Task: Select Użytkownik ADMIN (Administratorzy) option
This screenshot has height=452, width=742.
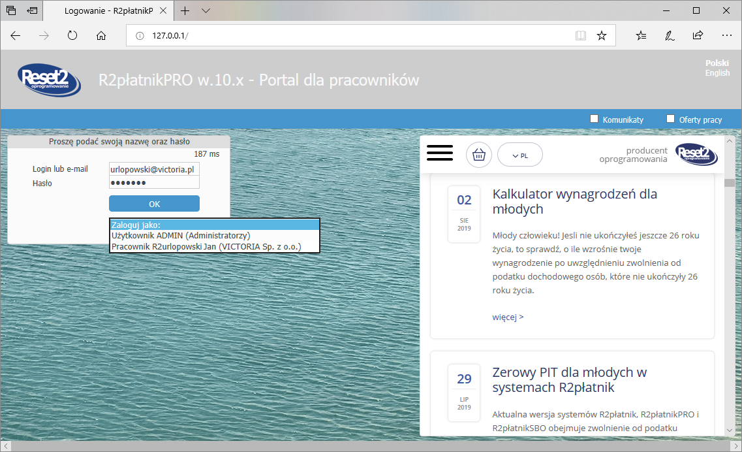Action: (215, 236)
